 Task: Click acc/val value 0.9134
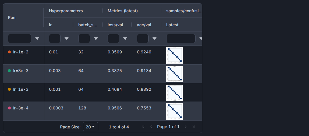[x=144, y=71]
